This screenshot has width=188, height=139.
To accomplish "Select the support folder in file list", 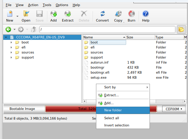I will (x=97, y=57).
